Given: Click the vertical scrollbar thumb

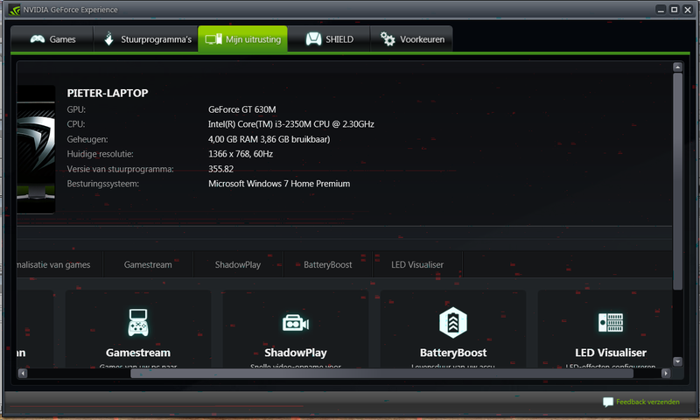Looking at the screenshot, I should coord(677,181).
